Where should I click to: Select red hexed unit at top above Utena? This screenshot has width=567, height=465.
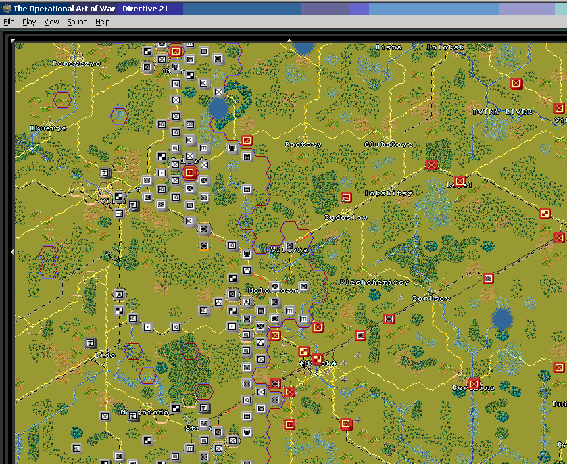point(176,51)
